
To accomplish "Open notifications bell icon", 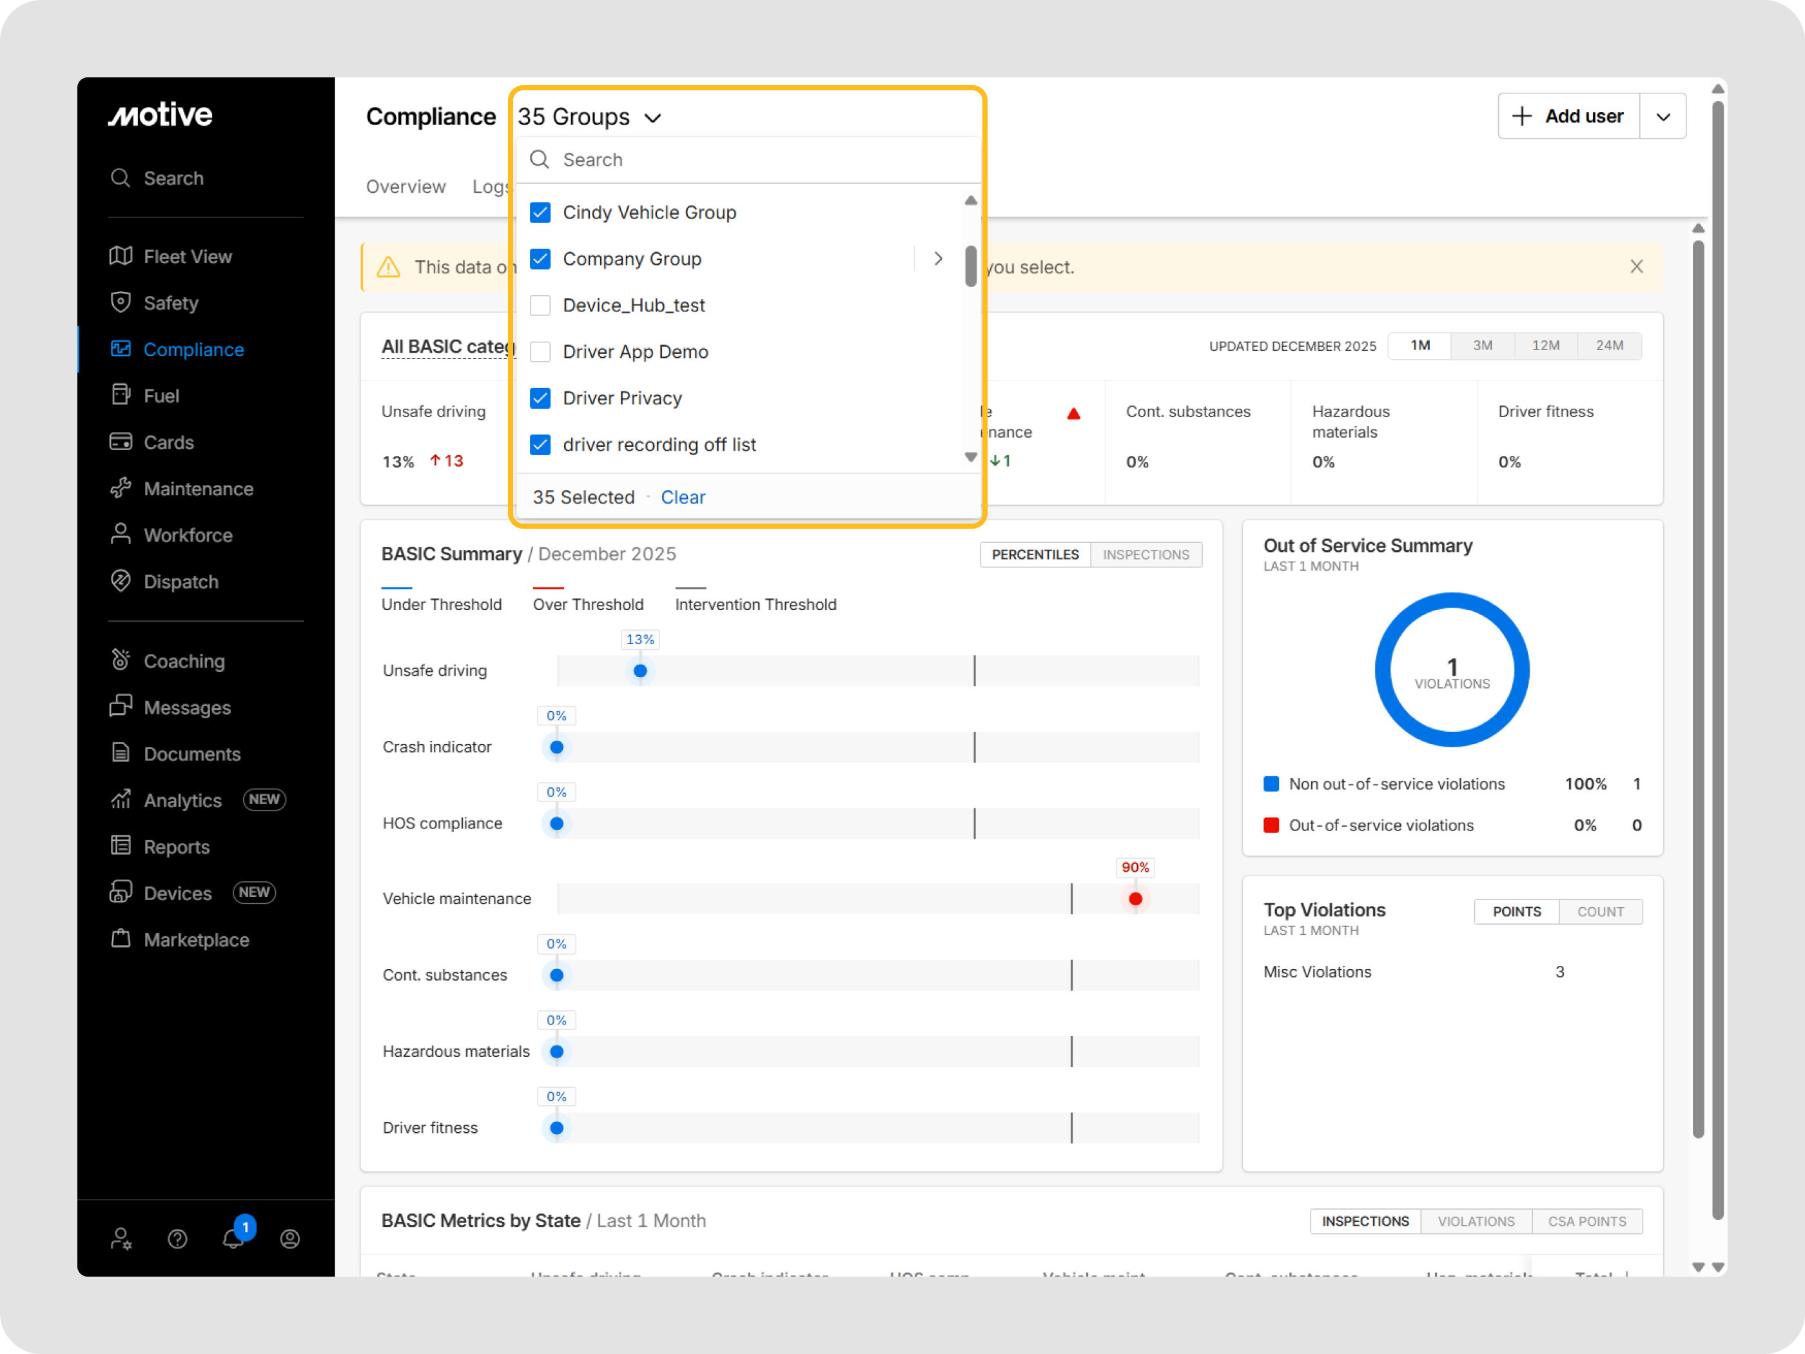I will (x=233, y=1239).
